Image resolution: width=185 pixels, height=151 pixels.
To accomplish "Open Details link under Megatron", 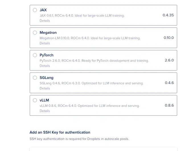I will pyautogui.click(x=45, y=43).
